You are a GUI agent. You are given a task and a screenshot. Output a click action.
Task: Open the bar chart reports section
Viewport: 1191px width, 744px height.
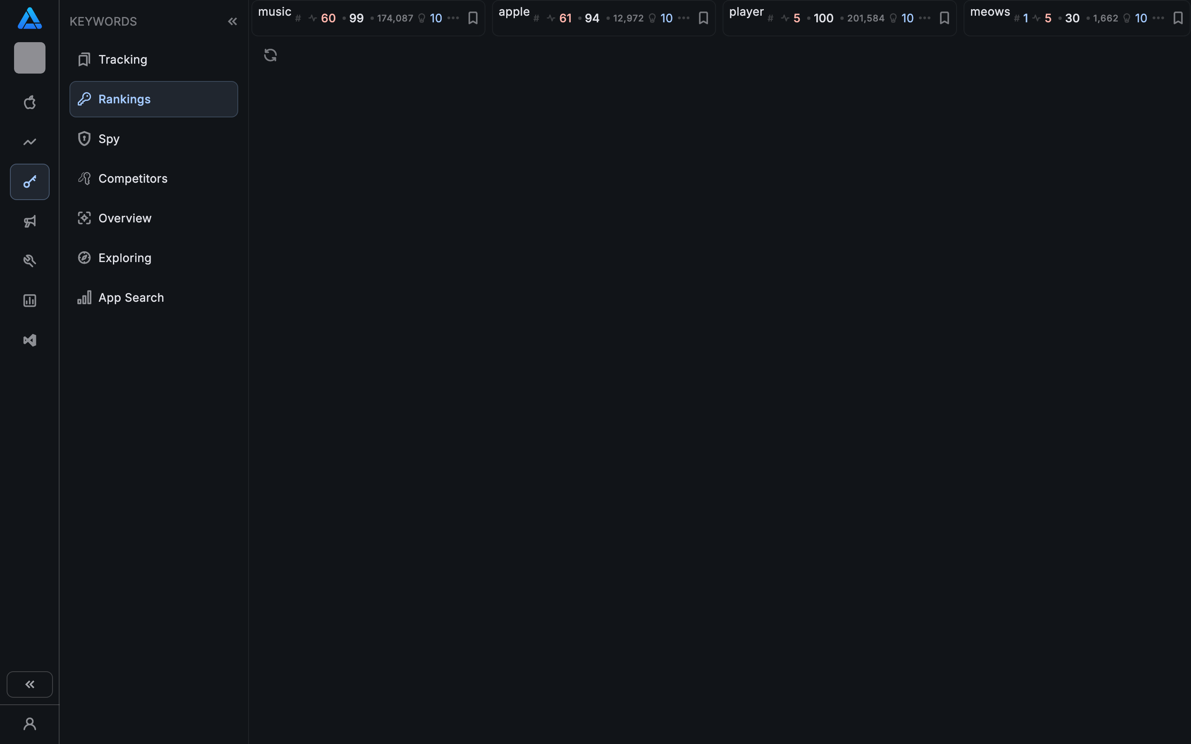coord(29,300)
